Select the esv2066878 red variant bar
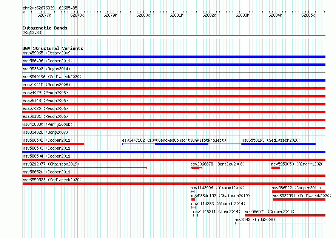 pyautogui.click(x=196, y=168)
